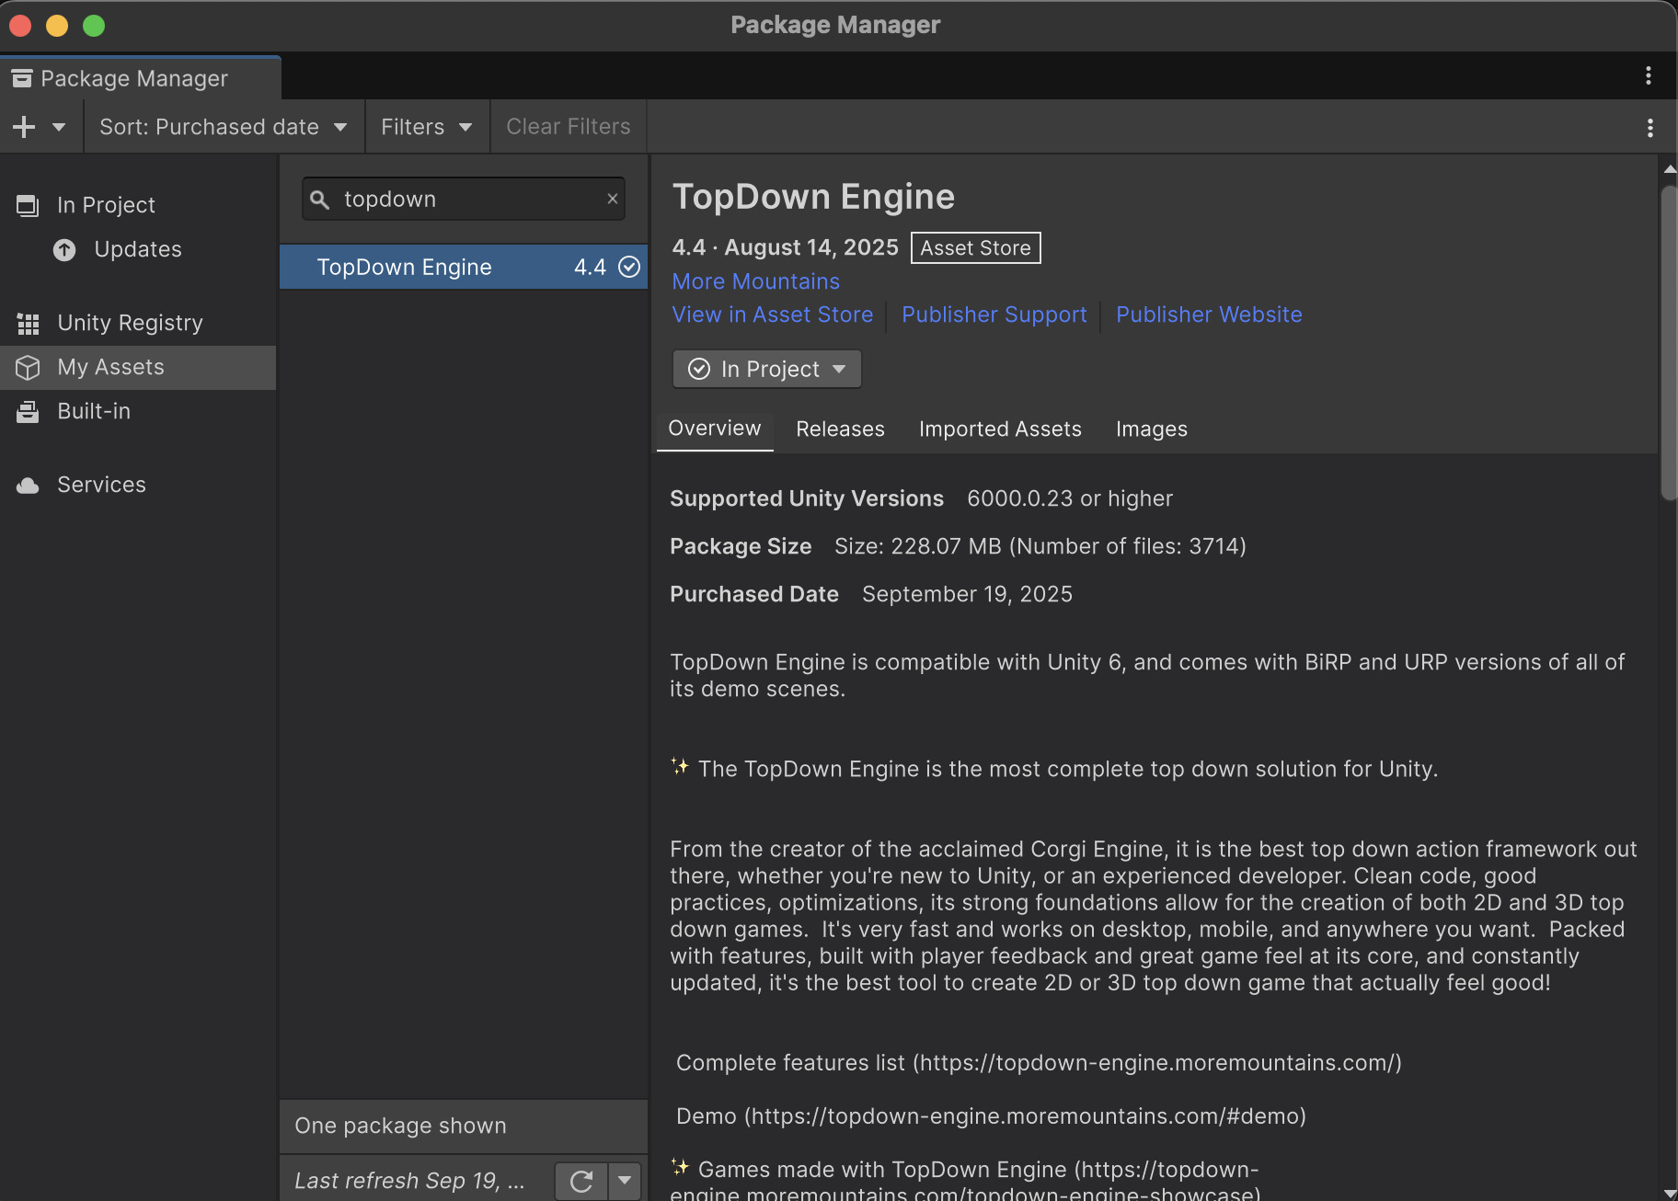Expand the In Project action dropdown
The image size is (1678, 1201).
click(x=839, y=369)
